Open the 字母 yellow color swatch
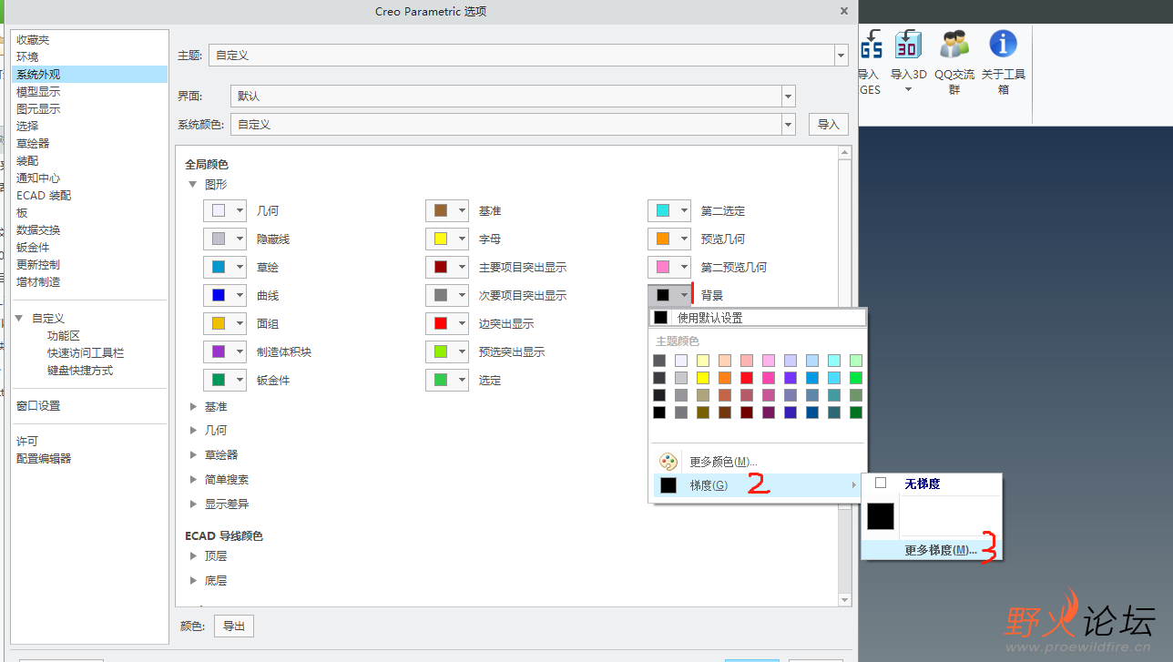1173x662 pixels. click(447, 239)
